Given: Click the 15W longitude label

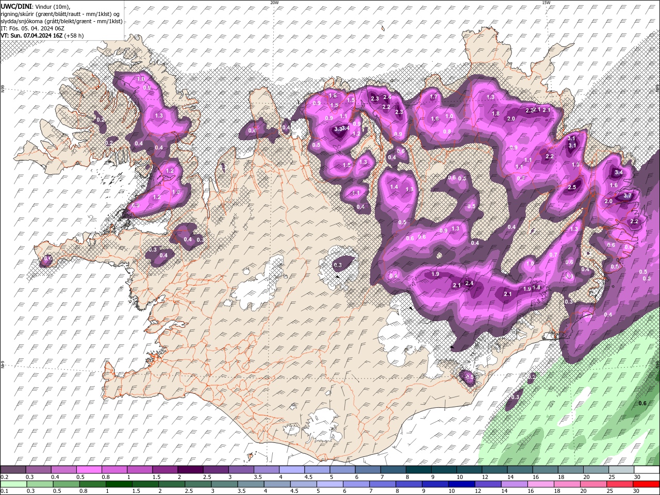Looking at the screenshot, I should 546,3.
